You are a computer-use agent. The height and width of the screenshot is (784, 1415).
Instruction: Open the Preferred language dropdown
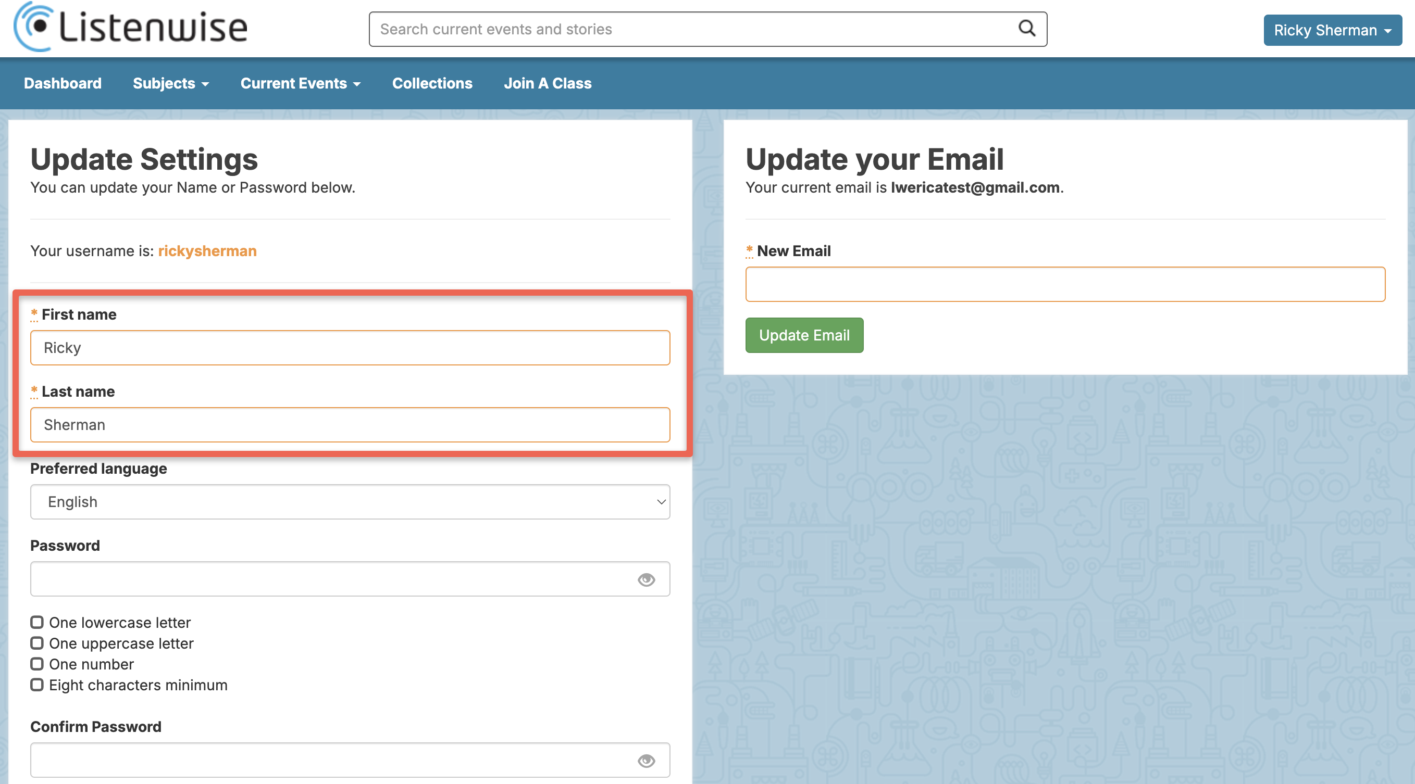click(x=350, y=502)
